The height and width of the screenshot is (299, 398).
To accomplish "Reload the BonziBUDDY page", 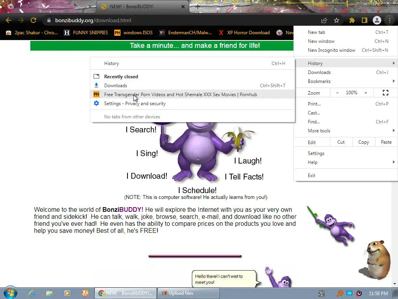I will coord(33,20).
